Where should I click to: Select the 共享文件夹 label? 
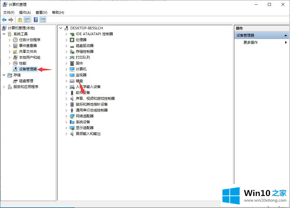28,52
